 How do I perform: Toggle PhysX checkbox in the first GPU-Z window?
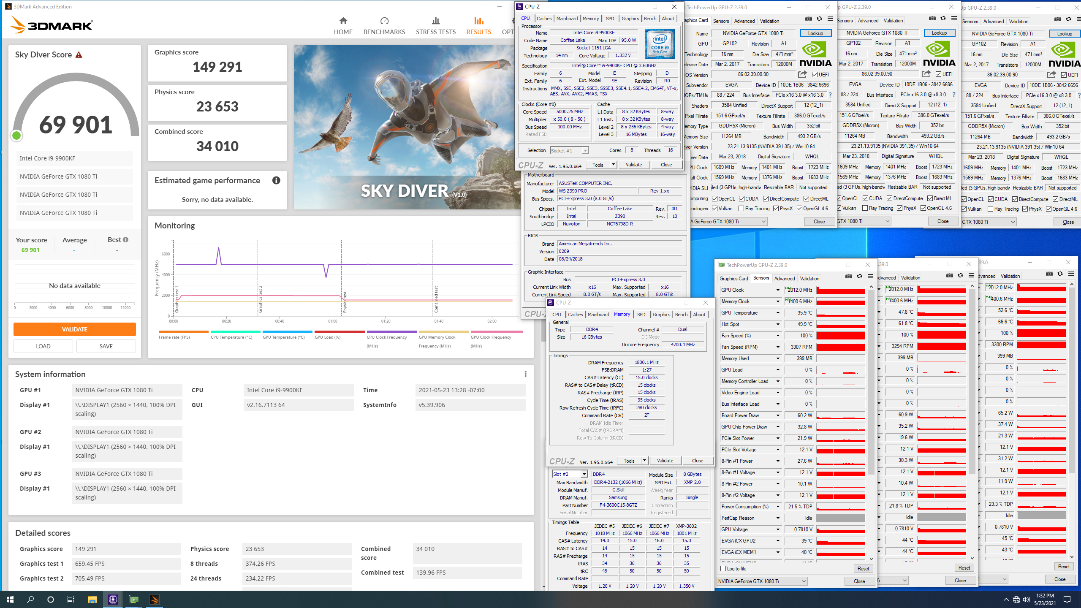pos(776,209)
